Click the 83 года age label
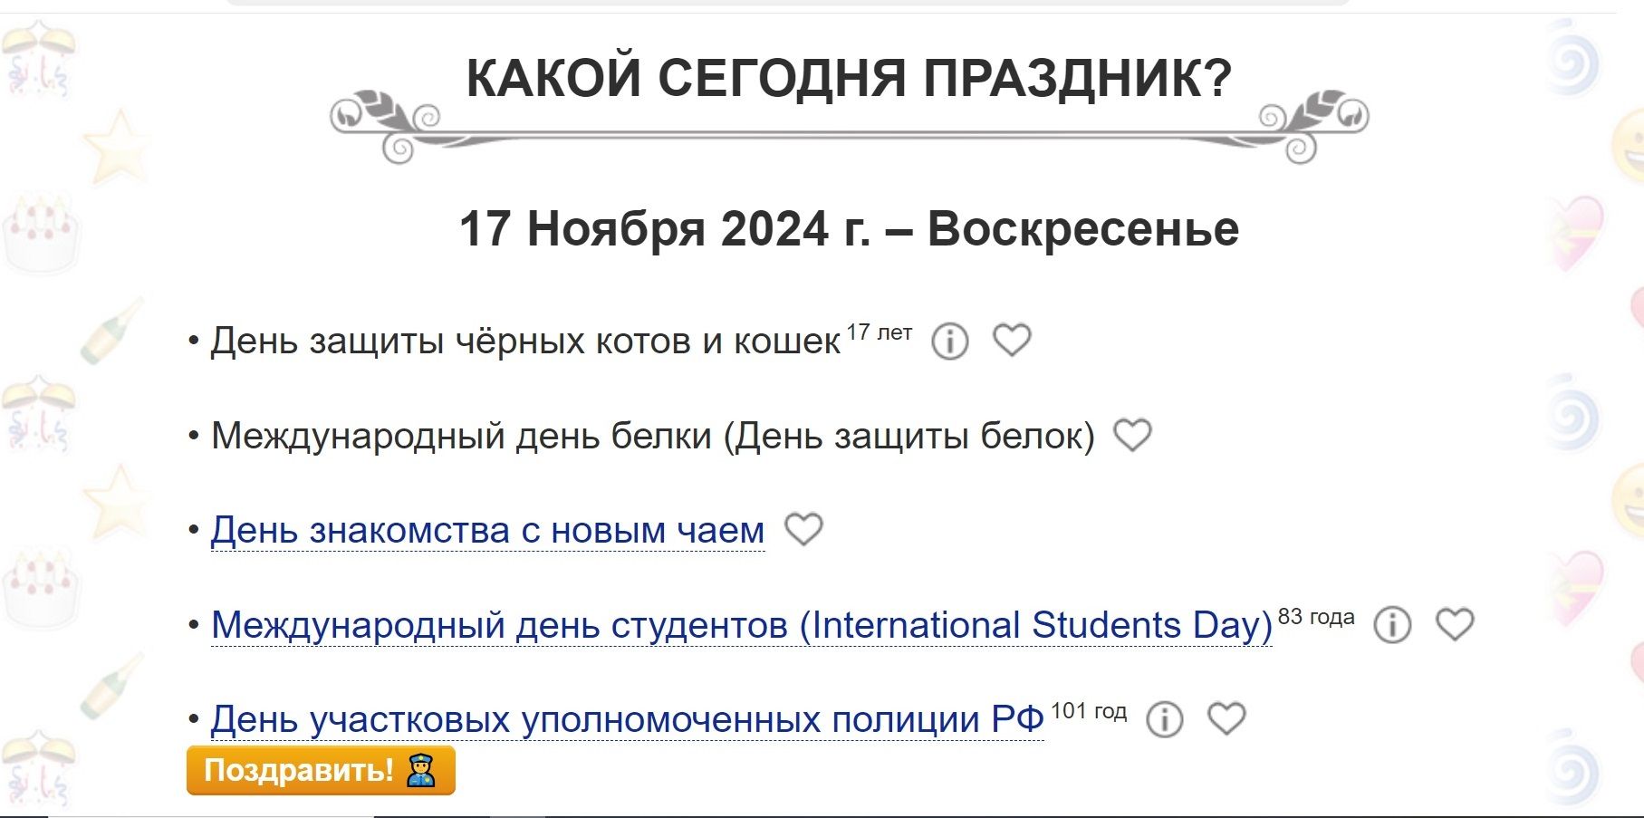The image size is (1644, 818). 1316,617
